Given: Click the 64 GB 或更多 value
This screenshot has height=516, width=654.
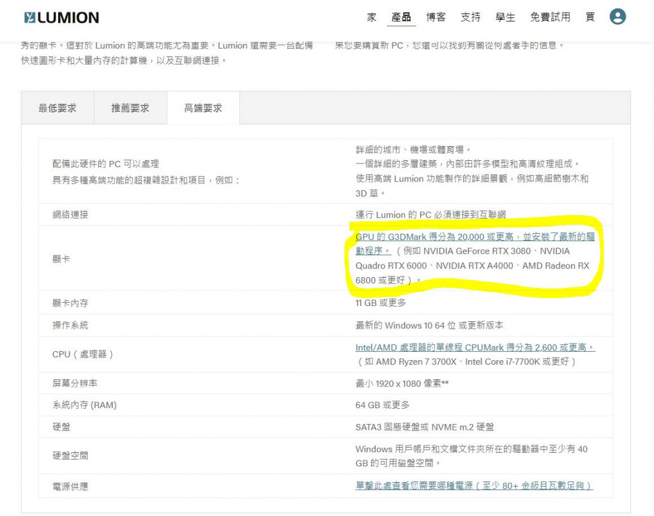Looking at the screenshot, I should [383, 405].
